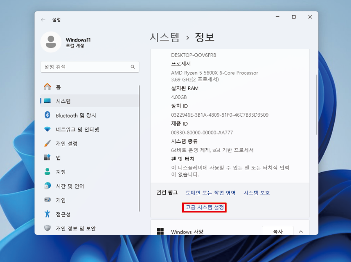Collapse the Windows 사양 section chevron
351x262 pixels.
[x=301, y=232]
